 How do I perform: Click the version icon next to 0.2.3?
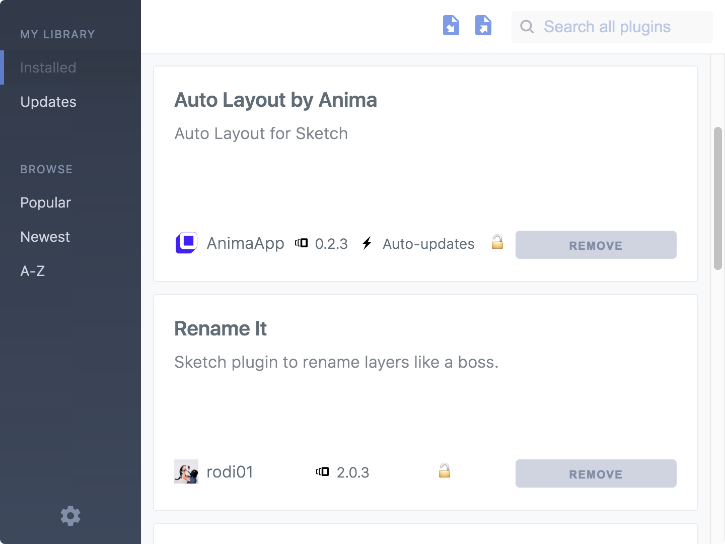(x=301, y=243)
